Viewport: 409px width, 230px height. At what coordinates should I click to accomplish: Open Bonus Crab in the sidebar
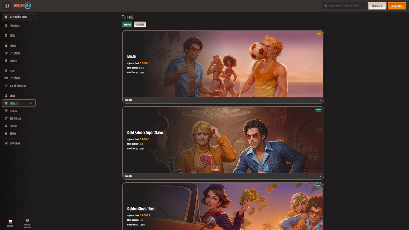point(15,119)
